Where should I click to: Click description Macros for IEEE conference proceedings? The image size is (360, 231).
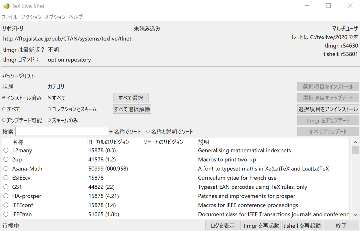[x=248, y=205]
